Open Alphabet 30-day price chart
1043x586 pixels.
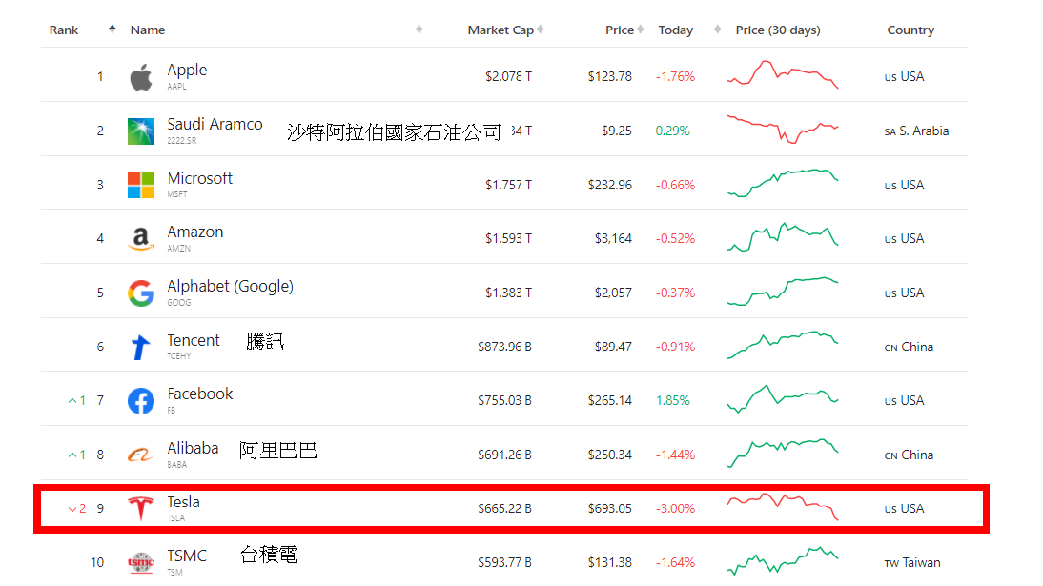[782, 292]
